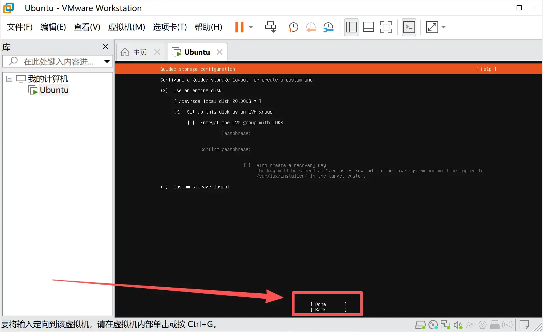
Task: Click the stretch guest display icon
Action: click(432, 27)
